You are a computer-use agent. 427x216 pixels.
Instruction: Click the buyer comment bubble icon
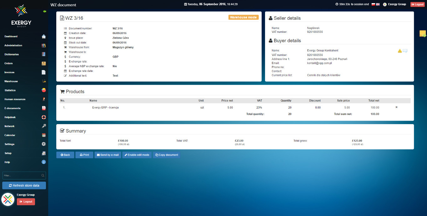405,51
